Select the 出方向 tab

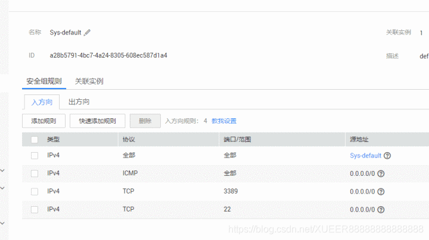pyautogui.click(x=79, y=102)
